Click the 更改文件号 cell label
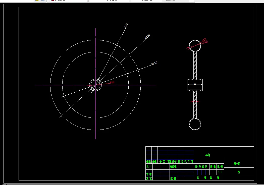 172,161
